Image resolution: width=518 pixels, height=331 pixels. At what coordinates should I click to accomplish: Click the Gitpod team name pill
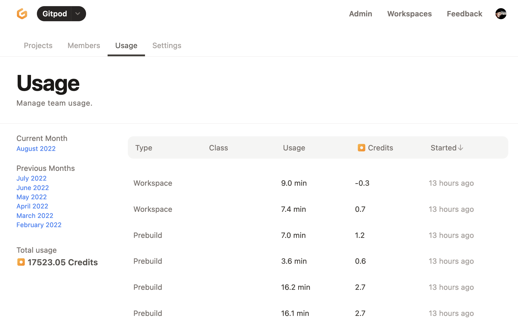click(x=55, y=14)
